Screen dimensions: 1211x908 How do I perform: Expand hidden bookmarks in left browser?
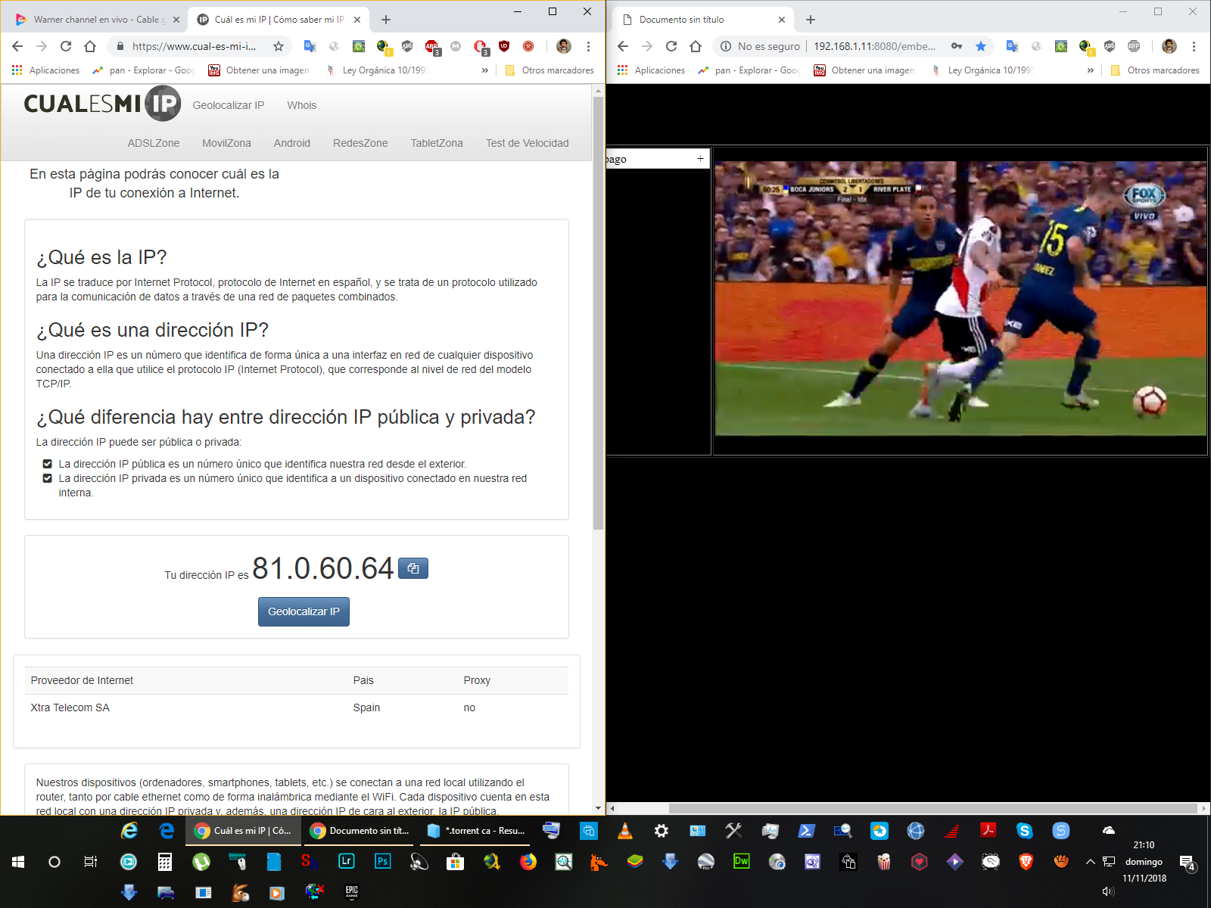click(485, 70)
